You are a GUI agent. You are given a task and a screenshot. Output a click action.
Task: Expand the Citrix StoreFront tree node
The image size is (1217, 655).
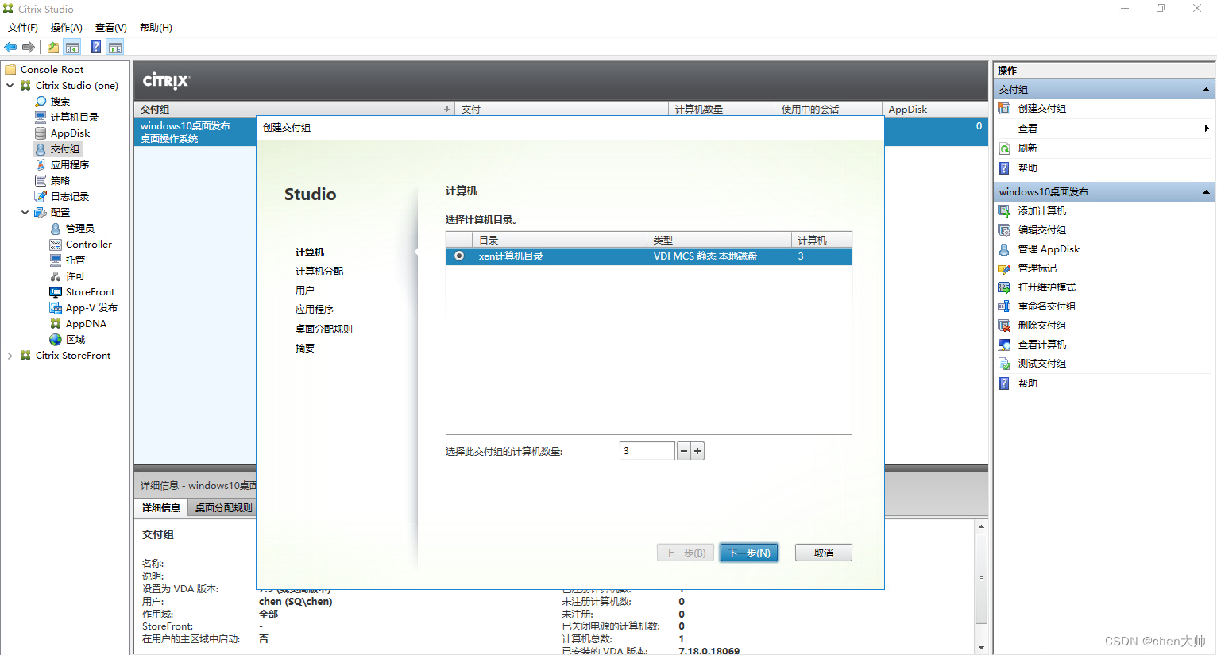pyautogui.click(x=10, y=356)
